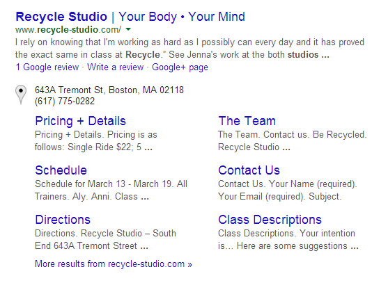Open the Recycle Studio result title
Screen dimensions: 388x283
(130, 17)
